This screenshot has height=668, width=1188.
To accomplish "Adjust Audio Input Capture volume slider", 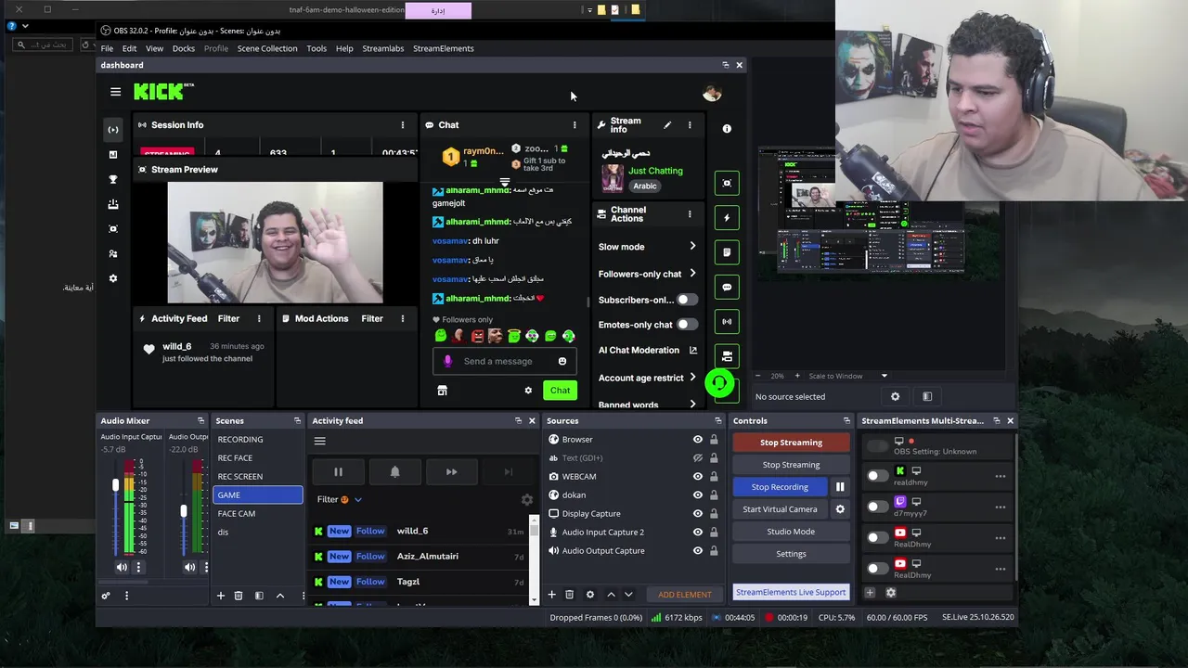I will [x=116, y=485].
